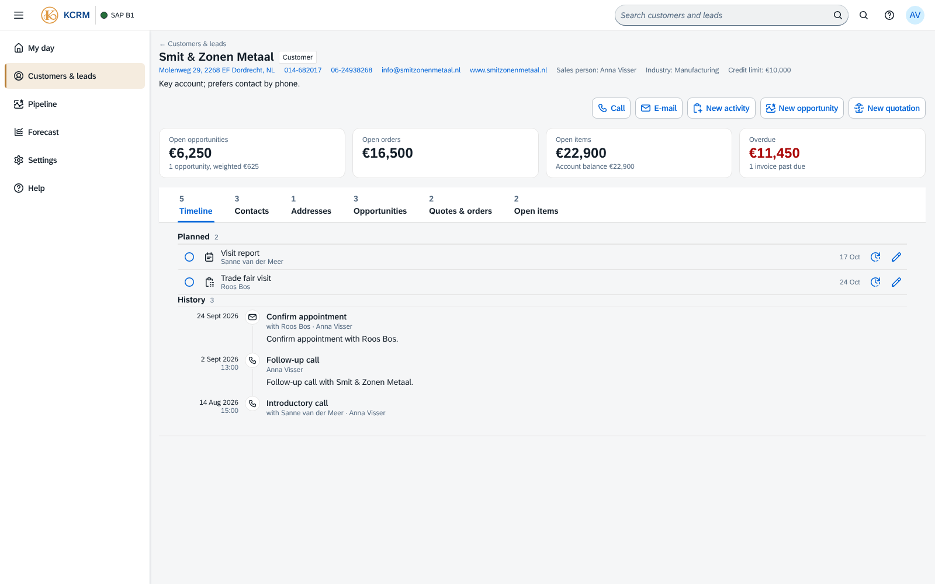
Task: Click the KCRM logo icon
Action: pyautogui.click(x=50, y=15)
